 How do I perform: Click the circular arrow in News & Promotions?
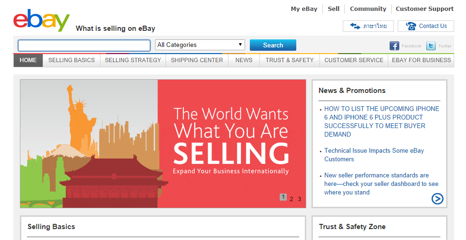coord(437,199)
